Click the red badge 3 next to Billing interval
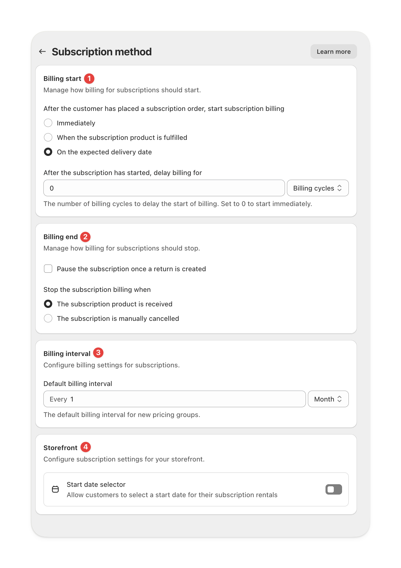This screenshot has height=568, width=401. (98, 352)
